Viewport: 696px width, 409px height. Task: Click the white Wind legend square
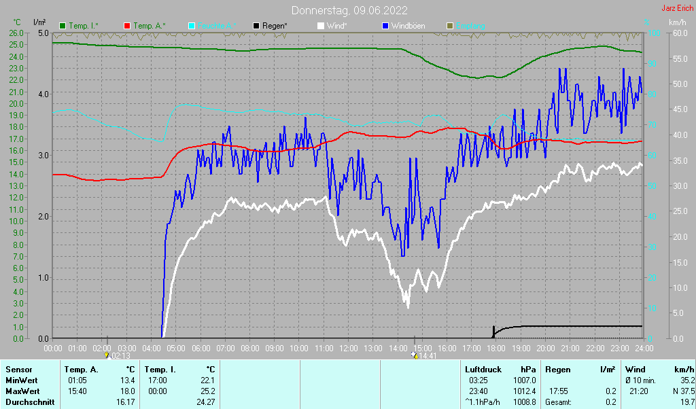point(321,26)
